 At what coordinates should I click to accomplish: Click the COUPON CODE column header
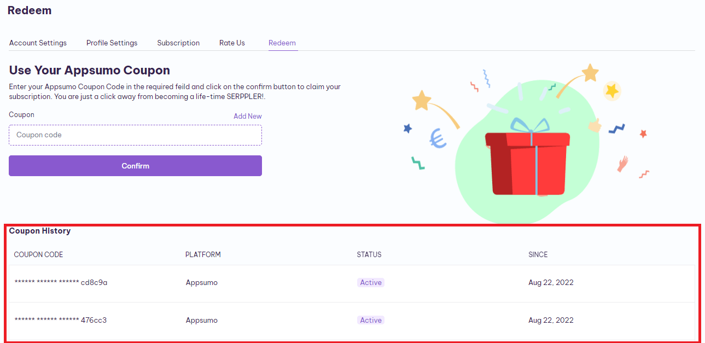(x=38, y=254)
